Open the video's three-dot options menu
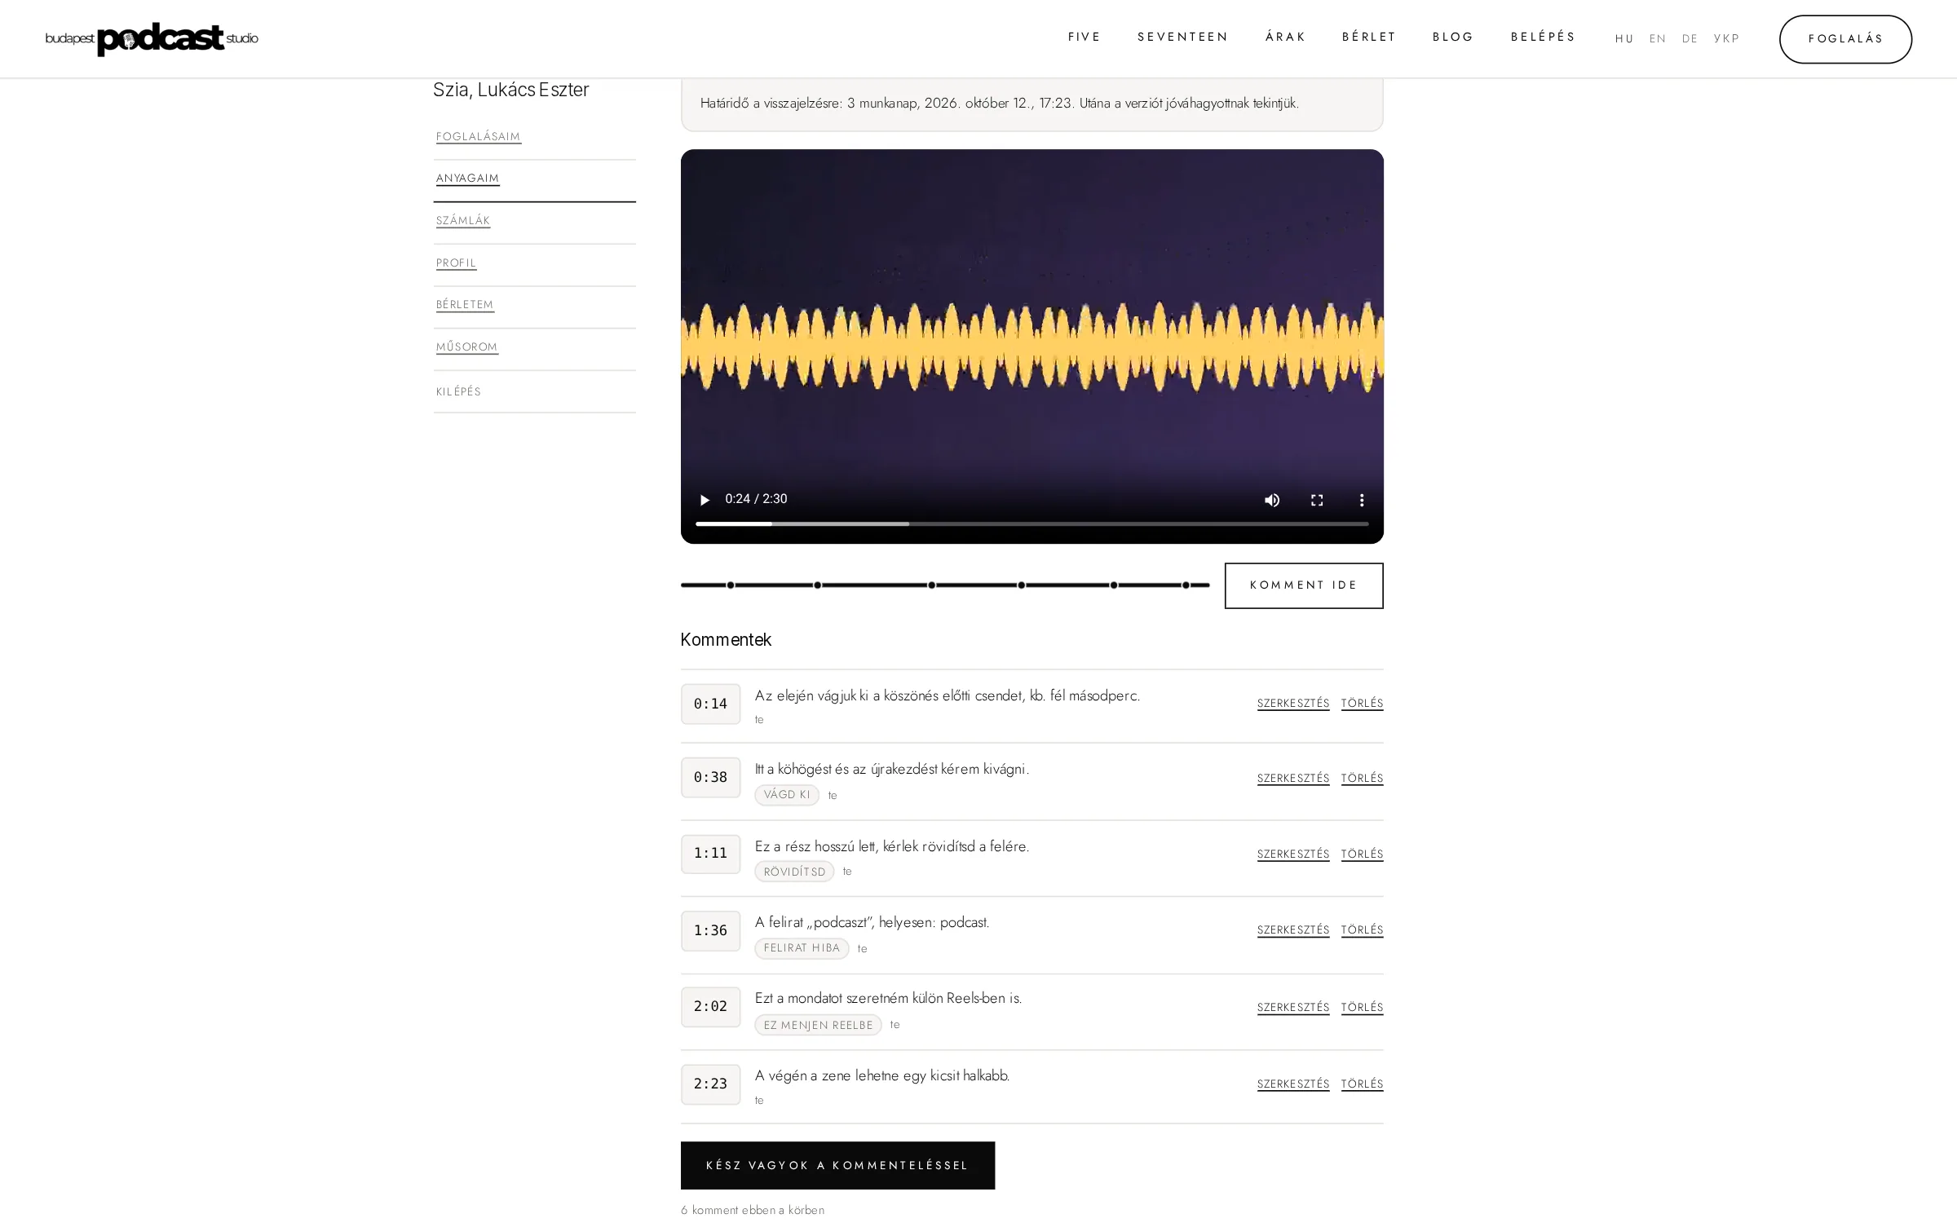Screen dimensions: 1957x1223 coord(1362,500)
